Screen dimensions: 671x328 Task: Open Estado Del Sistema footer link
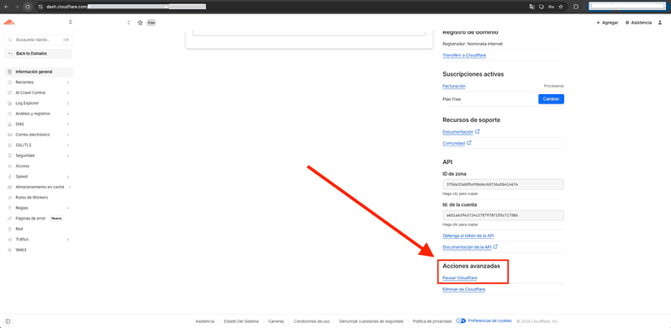[x=241, y=321]
